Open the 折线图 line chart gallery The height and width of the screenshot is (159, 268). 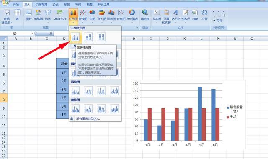83,16
